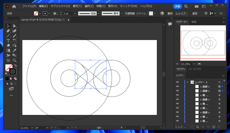The width and height of the screenshot is (230, 133).
Task: Select the Zoom tool in toolbar
Action: click(x=15, y=60)
